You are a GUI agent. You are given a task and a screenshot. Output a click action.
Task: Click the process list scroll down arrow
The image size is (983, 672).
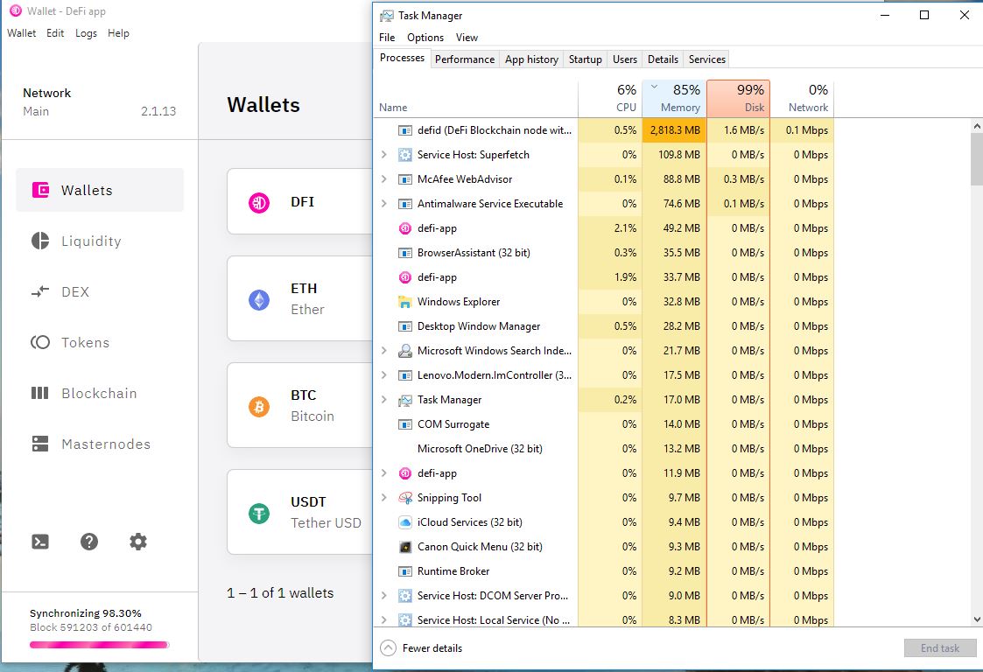(977, 619)
